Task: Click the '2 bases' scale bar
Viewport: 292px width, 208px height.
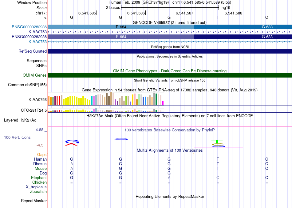Action: 170,8
